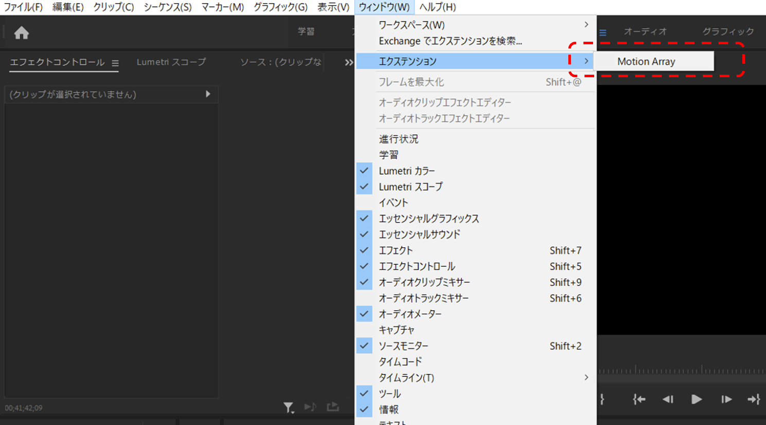
Task: Jump to the Out point using its icon
Action: point(754,399)
